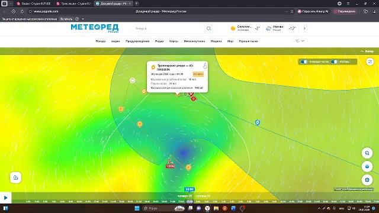This screenshot has height=213, width=379.
Task: Open the Радар menu item
Action: [159, 41]
